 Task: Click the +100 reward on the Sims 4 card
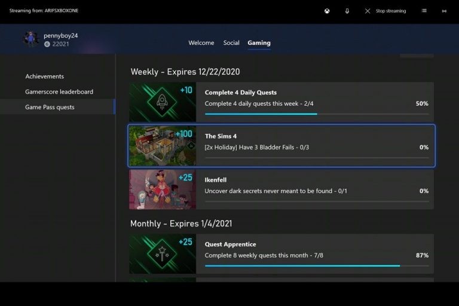(x=184, y=134)
